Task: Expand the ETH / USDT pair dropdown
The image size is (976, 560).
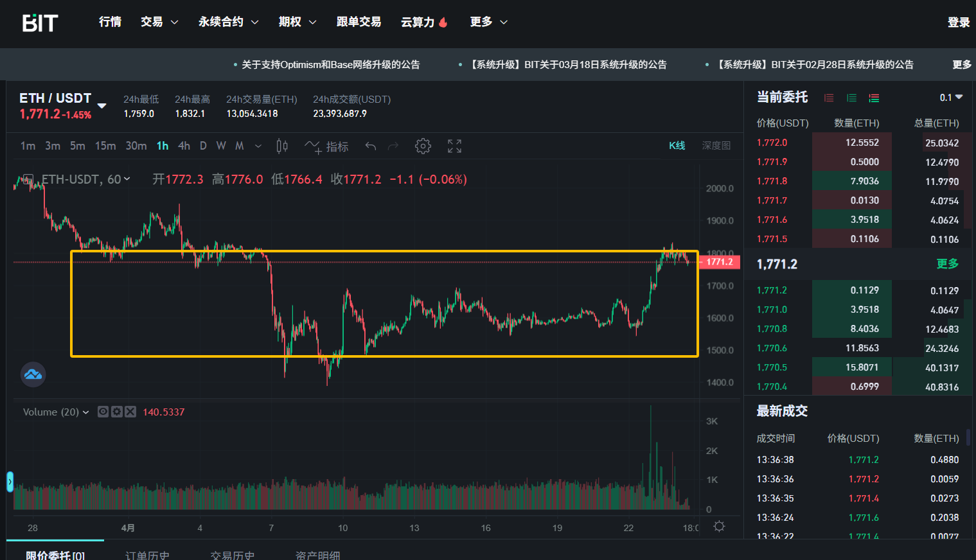Action: [x=102, y=105]
